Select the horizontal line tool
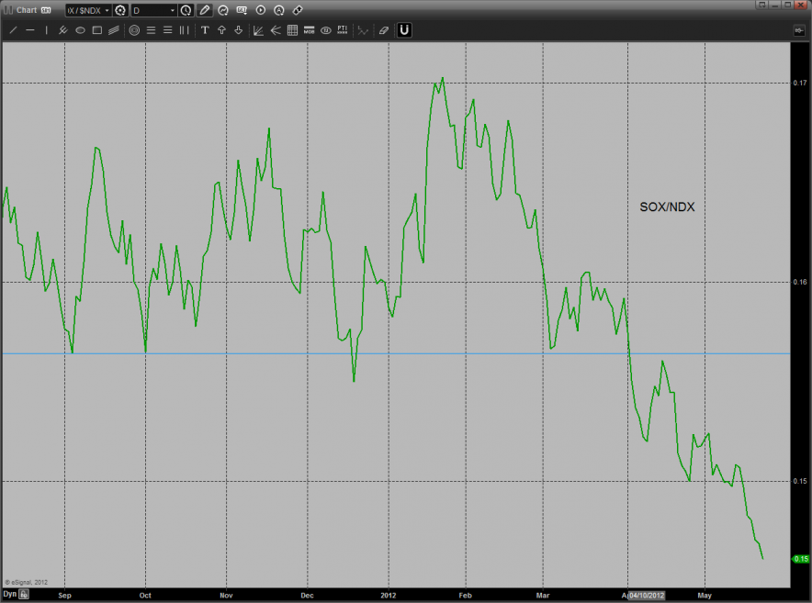This screenshot has height=603, width=812. tap(29, 30)
